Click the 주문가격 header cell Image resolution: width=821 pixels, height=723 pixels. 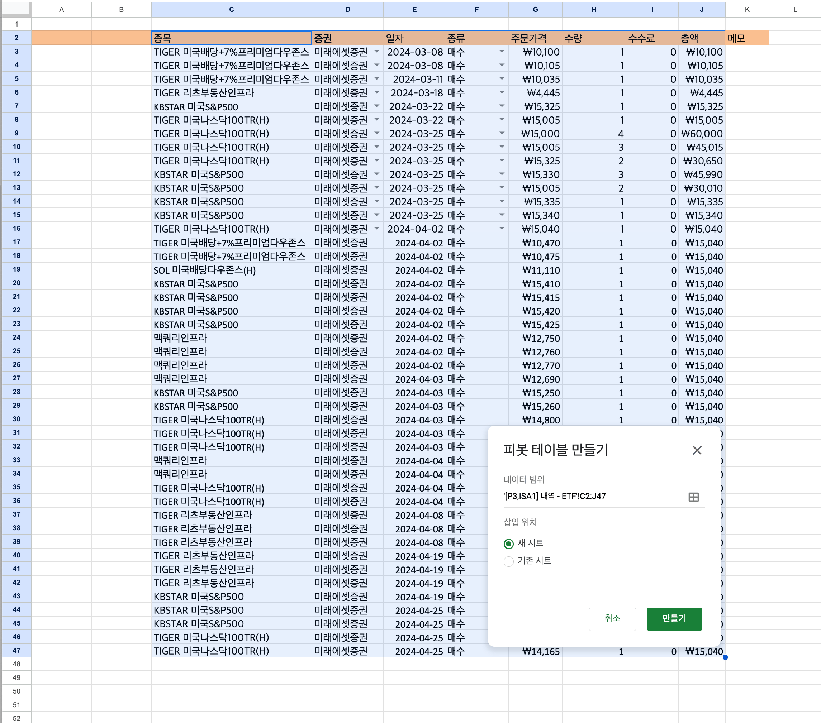[x=535, y=38]
